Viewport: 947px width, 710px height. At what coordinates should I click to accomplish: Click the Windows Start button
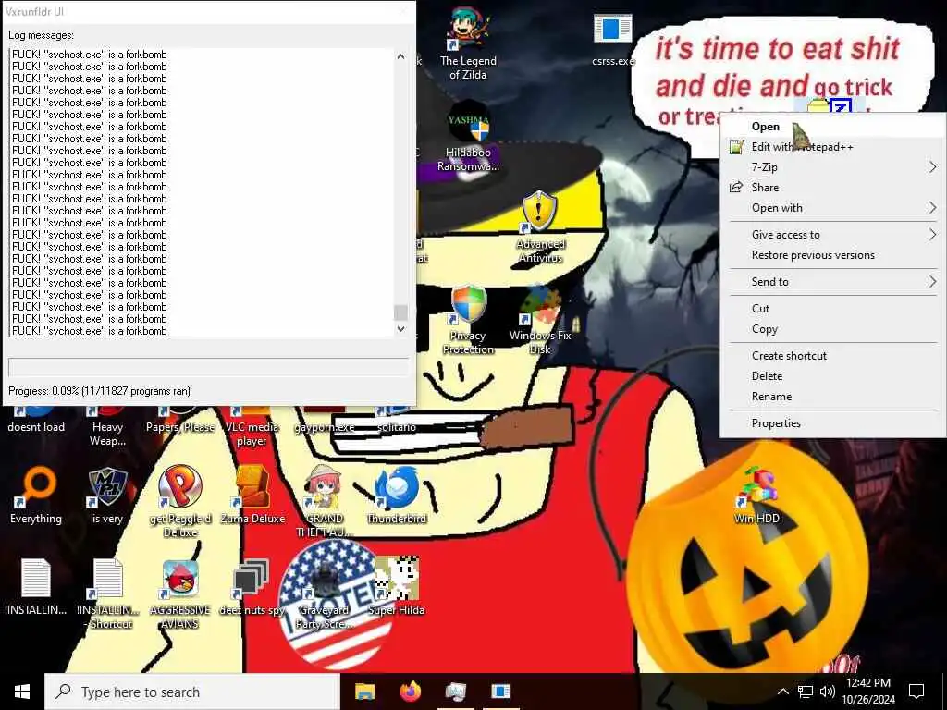(x=22, y=692)
